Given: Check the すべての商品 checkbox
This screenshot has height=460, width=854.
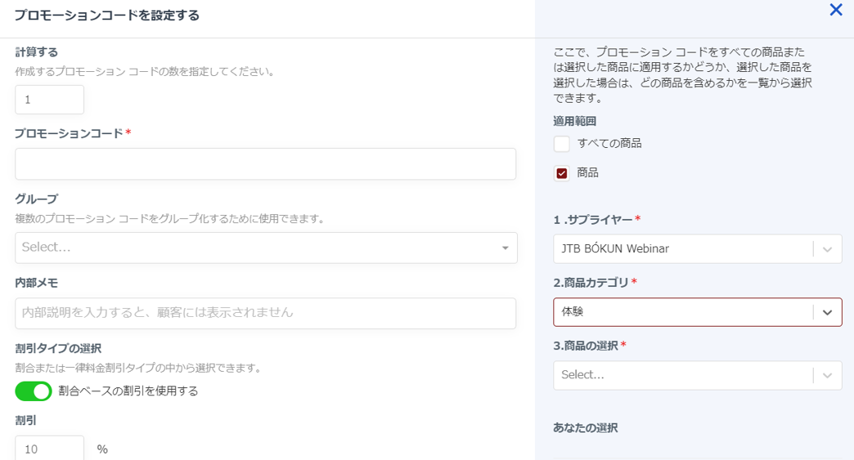Looking at the screenshot, I should tap(562, 144).
